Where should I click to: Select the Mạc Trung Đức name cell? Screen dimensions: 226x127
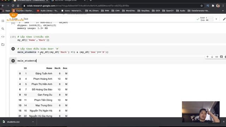click(44, 105)
